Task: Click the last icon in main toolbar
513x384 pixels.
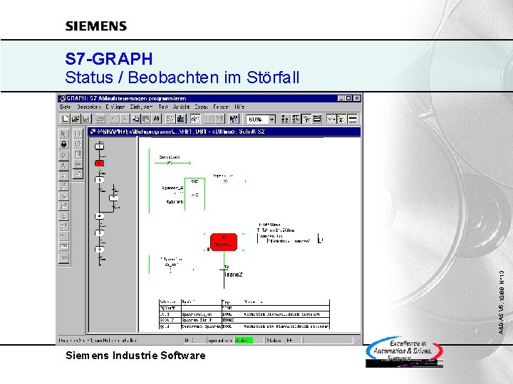Action: (353, 119)
